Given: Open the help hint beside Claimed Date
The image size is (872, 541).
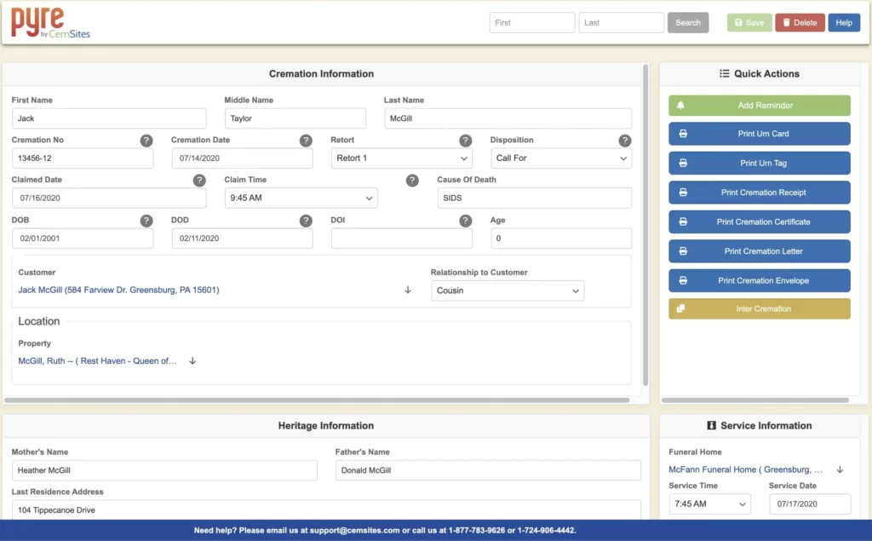Looking at the screenshot, I should coord(199,180).
